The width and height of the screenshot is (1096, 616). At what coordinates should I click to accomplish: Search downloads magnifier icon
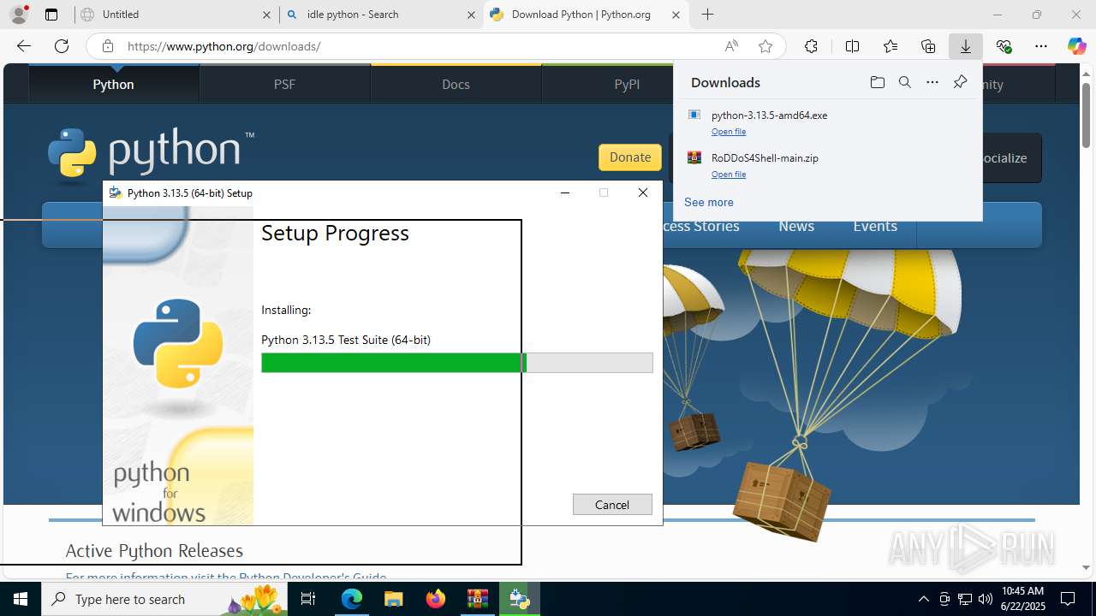click(x=904, y=82)
